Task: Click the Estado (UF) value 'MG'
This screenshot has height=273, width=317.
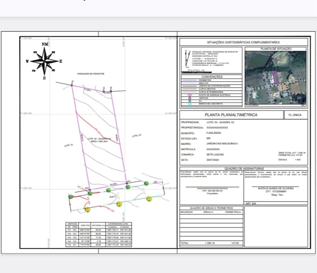Action: click(x=208, y=138)
